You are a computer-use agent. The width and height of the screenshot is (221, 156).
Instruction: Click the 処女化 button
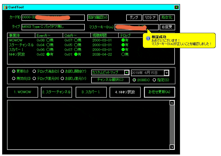click(167, 18)
